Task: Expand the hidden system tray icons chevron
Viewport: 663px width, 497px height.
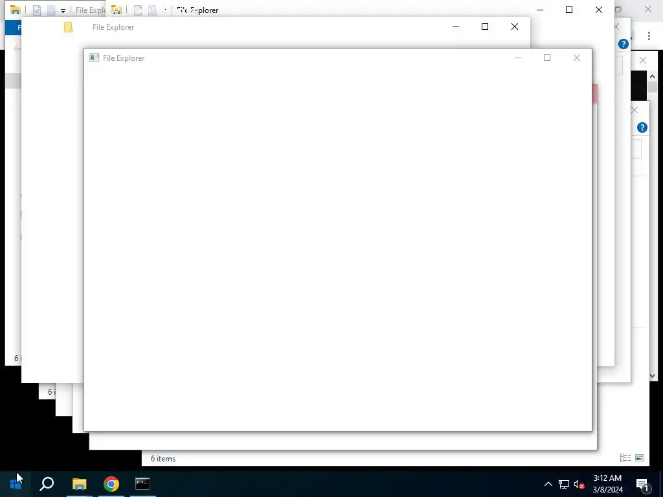Action: pos(548,484)
